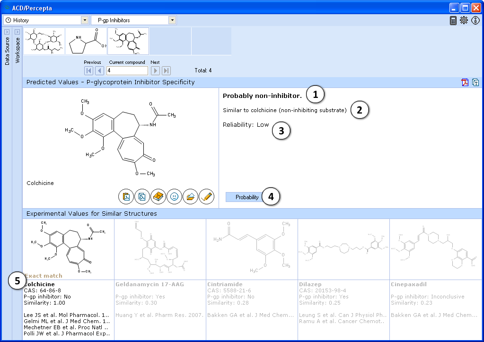Edit the structure with the pencil icon

pos(206,197)
